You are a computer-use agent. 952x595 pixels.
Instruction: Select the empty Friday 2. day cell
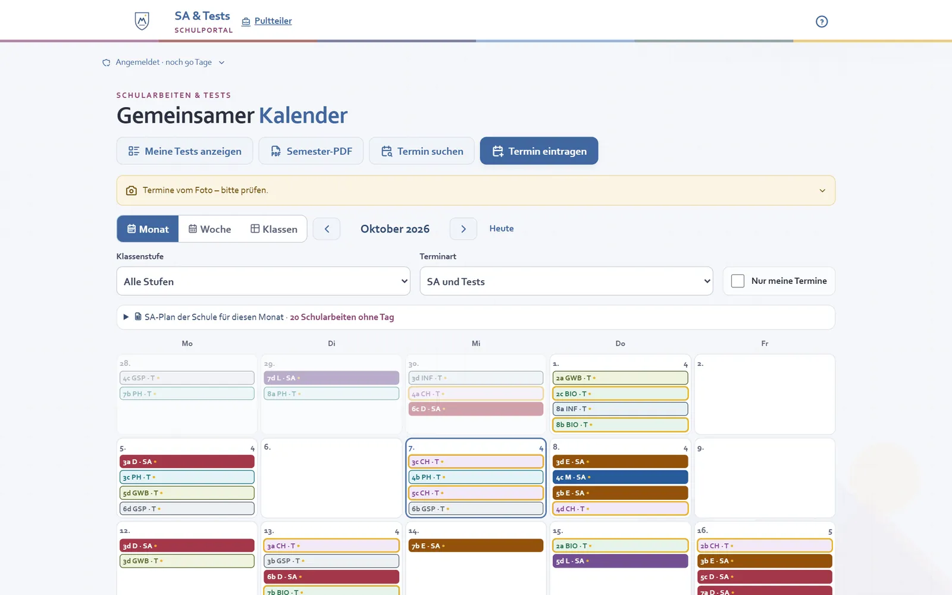pyautogui.click(x=765, y=394)
